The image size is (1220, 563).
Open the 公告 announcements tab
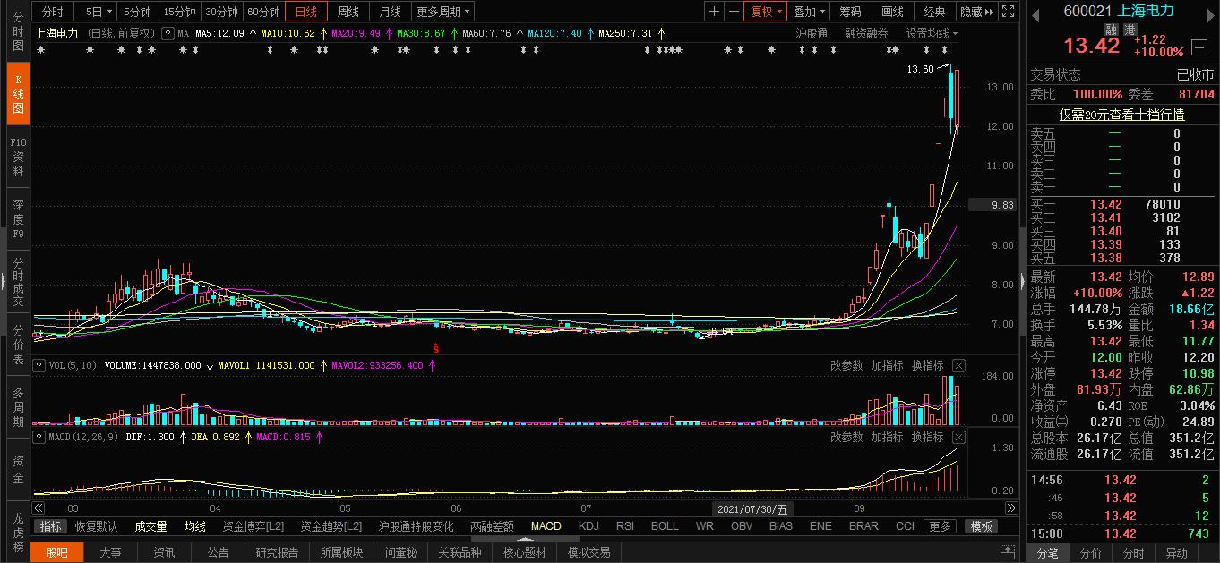[x=218, y=552]
